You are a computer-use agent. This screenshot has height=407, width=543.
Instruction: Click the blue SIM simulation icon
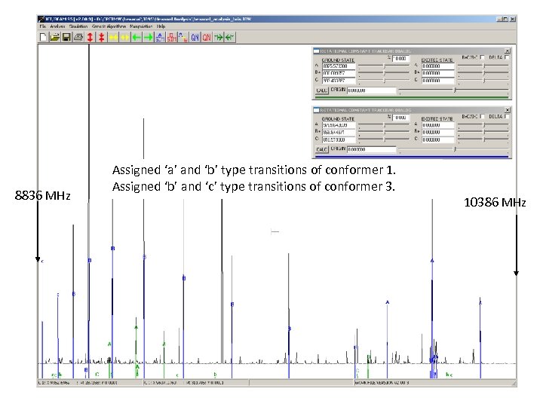point(160,38)
